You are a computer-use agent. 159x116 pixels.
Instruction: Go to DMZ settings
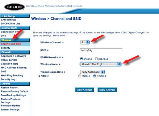click(x=3, y=71)
